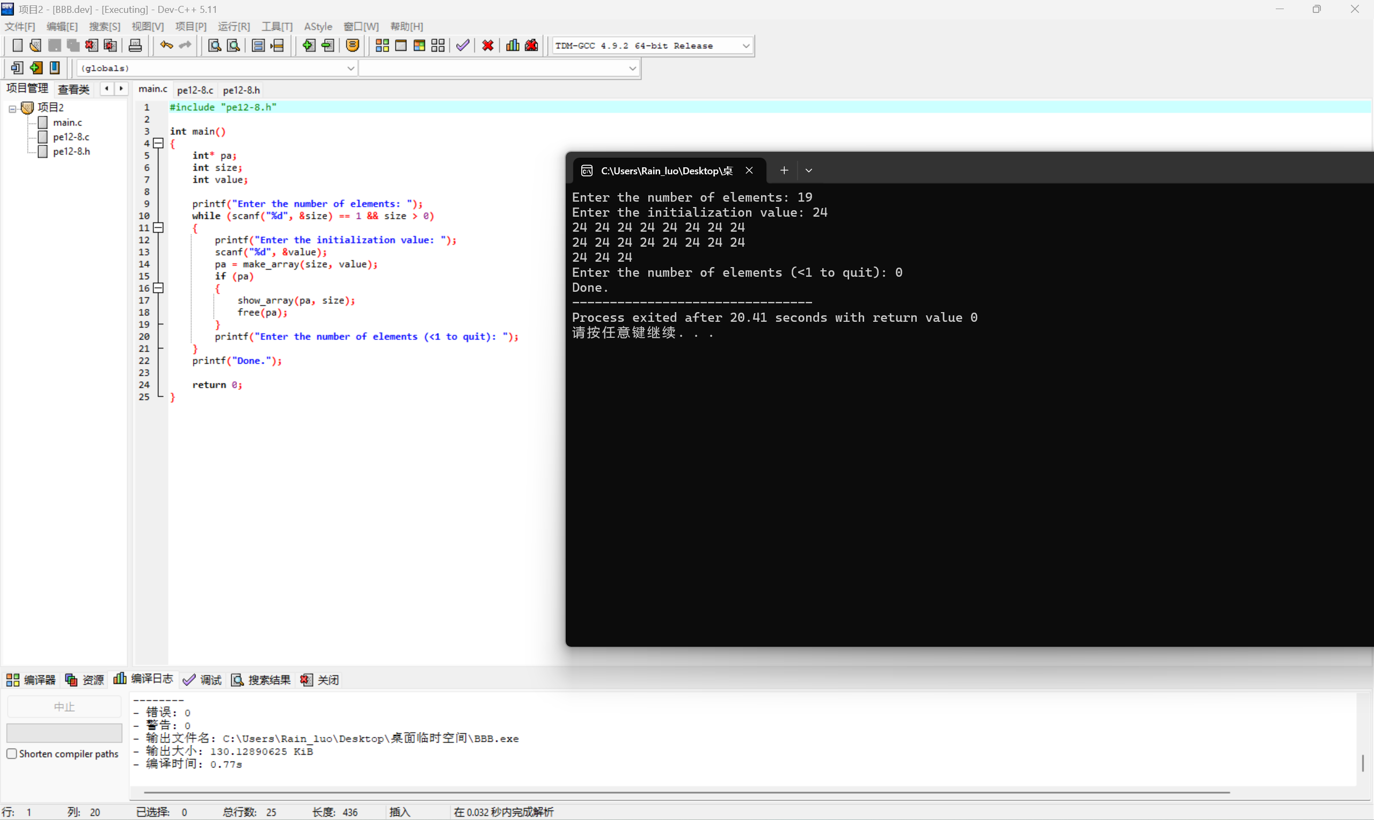Open the 运行[R] menu
This screenshot has width=1374, height=820.
(x=233, y=26)
